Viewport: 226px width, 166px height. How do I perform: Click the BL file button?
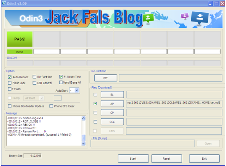112,95
